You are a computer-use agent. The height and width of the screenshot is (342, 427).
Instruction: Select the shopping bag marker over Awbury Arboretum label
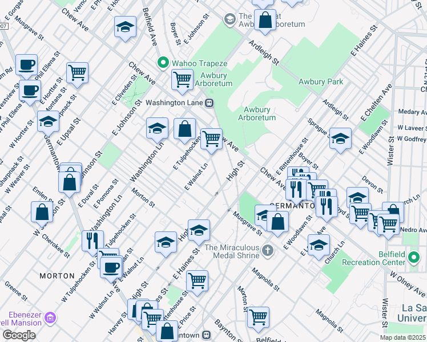[x=265, y=21]
